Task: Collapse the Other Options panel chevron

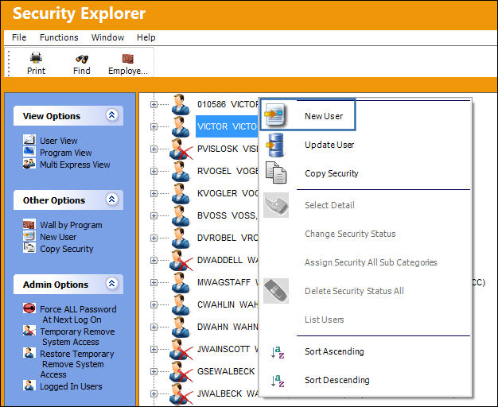Action: [112, 200]
